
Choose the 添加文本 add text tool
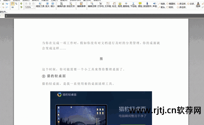71,5
